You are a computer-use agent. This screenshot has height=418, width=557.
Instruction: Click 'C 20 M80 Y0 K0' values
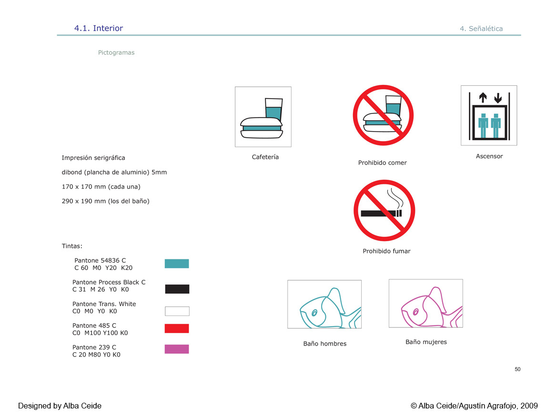pyautogui.click(x=96, y=355)
